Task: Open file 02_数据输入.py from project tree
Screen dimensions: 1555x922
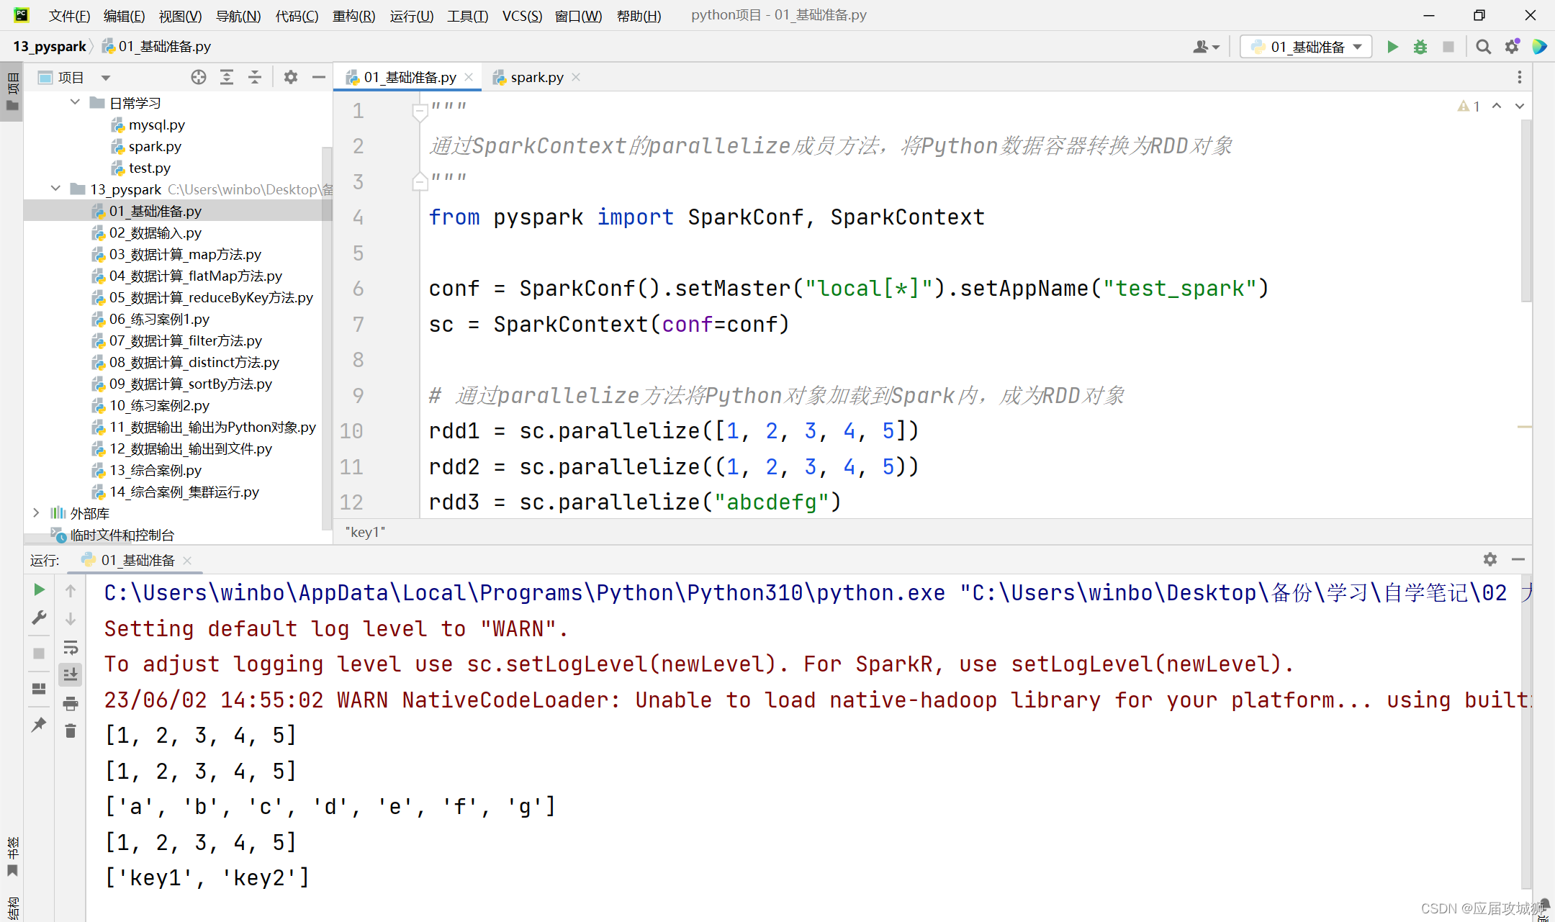Action: coord(155,232)
